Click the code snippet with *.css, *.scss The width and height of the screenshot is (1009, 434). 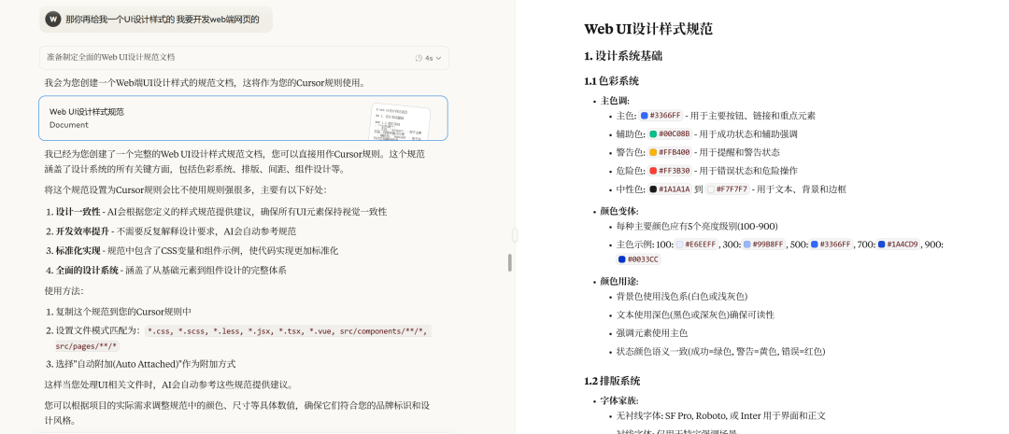pyautogui.click(x=288, y=331)
